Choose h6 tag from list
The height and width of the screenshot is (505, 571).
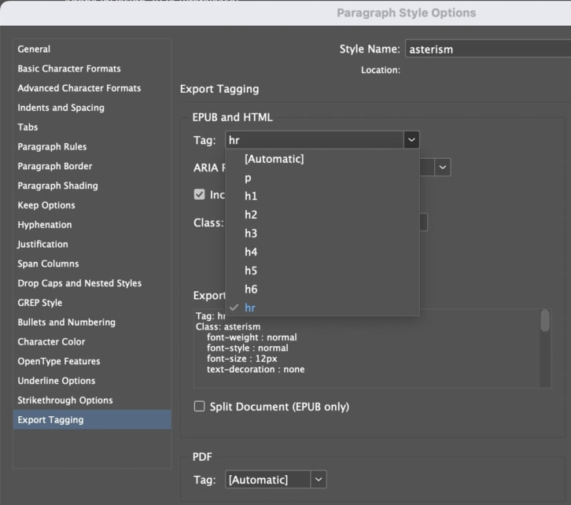[322, 289]
